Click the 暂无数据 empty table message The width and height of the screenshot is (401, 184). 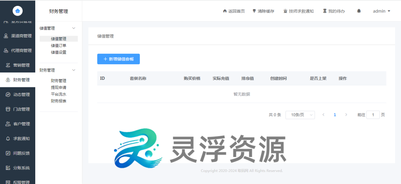point(242,94)
